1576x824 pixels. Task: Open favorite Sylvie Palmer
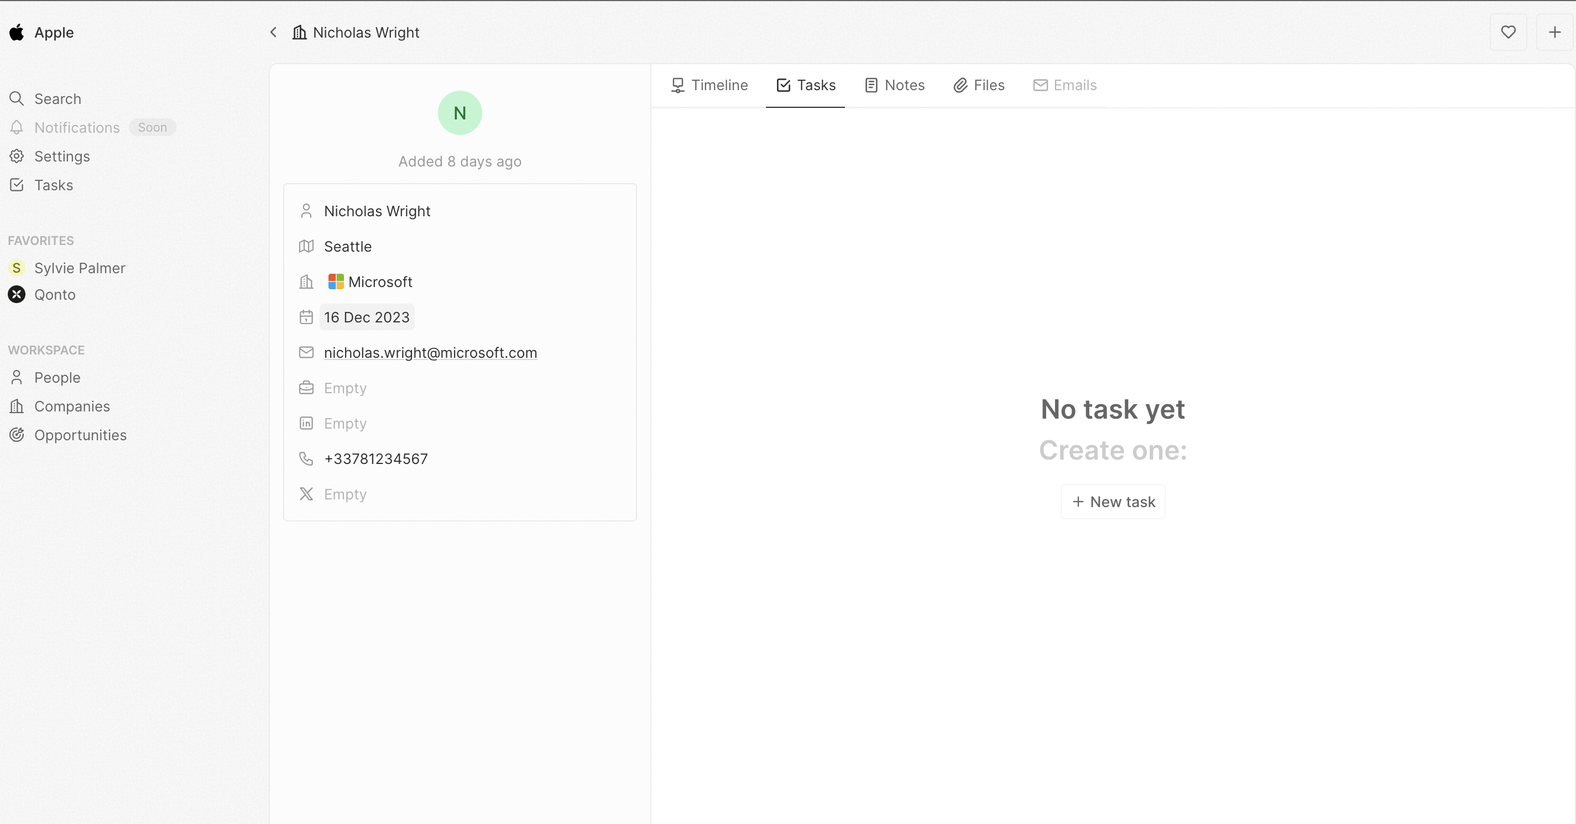(x=80, y=268)
